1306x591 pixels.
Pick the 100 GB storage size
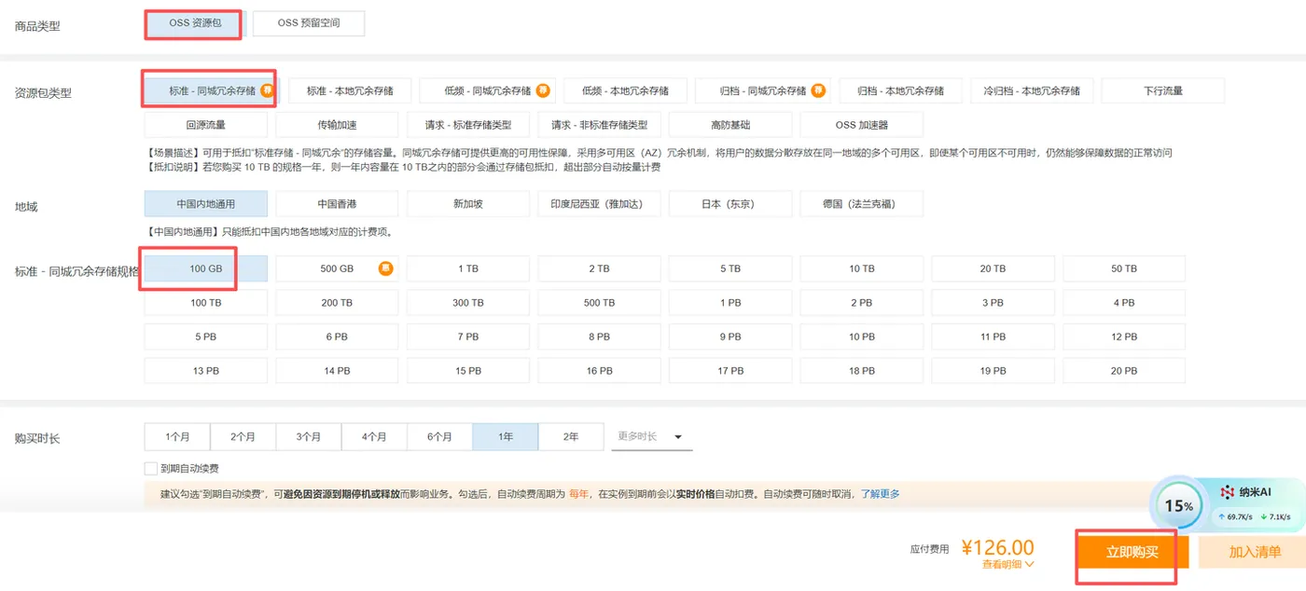click(205, 268)
